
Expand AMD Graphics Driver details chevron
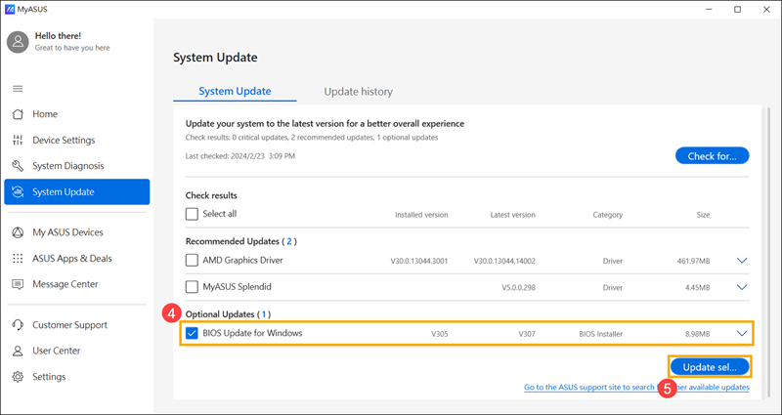pyautogui.click(x=742, y=260)
